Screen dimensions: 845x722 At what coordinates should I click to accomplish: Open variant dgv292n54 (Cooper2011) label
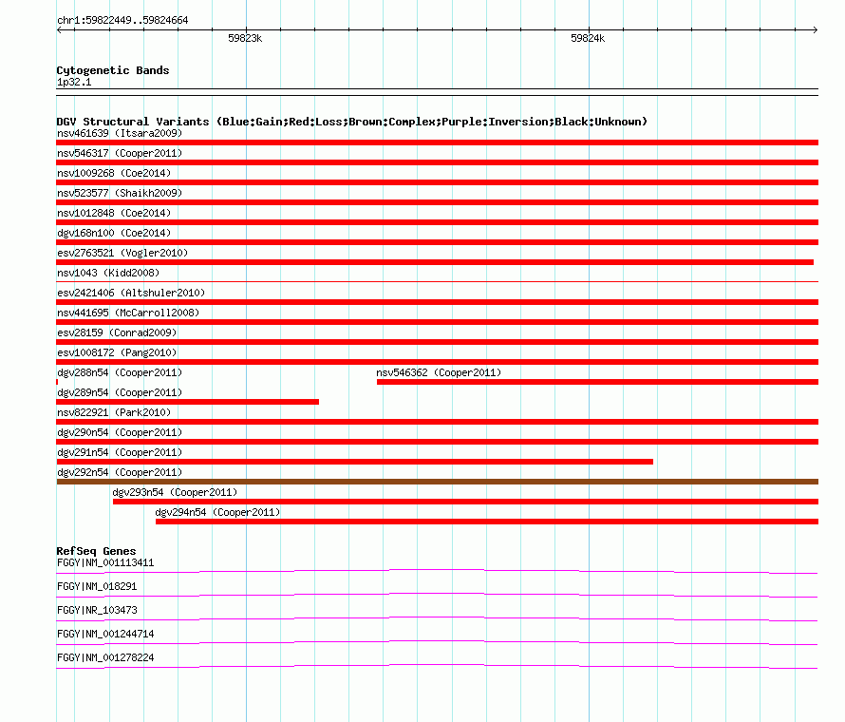120,472
